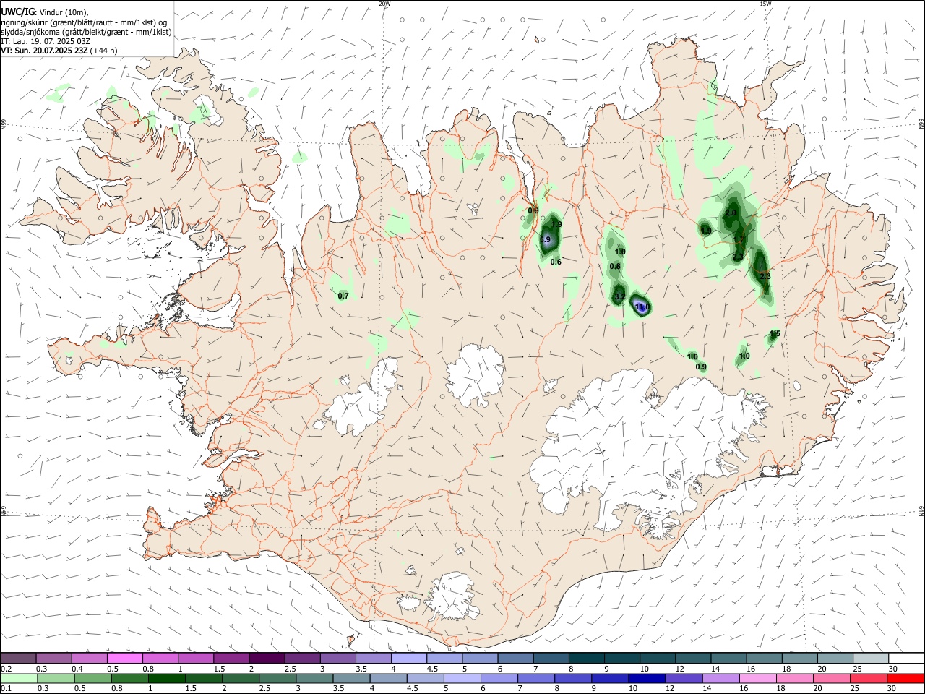Viewport: 925px width, 694px height.
Task: Pick the deep navy blue rain swatch labeled 10
Action: point(647,679)
